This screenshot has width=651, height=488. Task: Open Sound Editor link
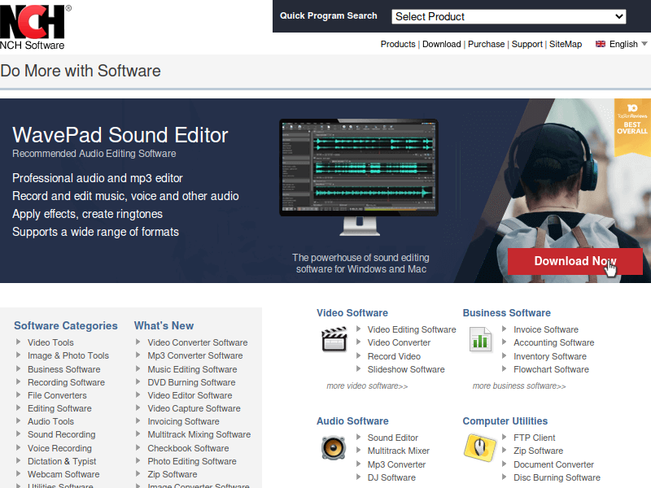coord(393,438)
